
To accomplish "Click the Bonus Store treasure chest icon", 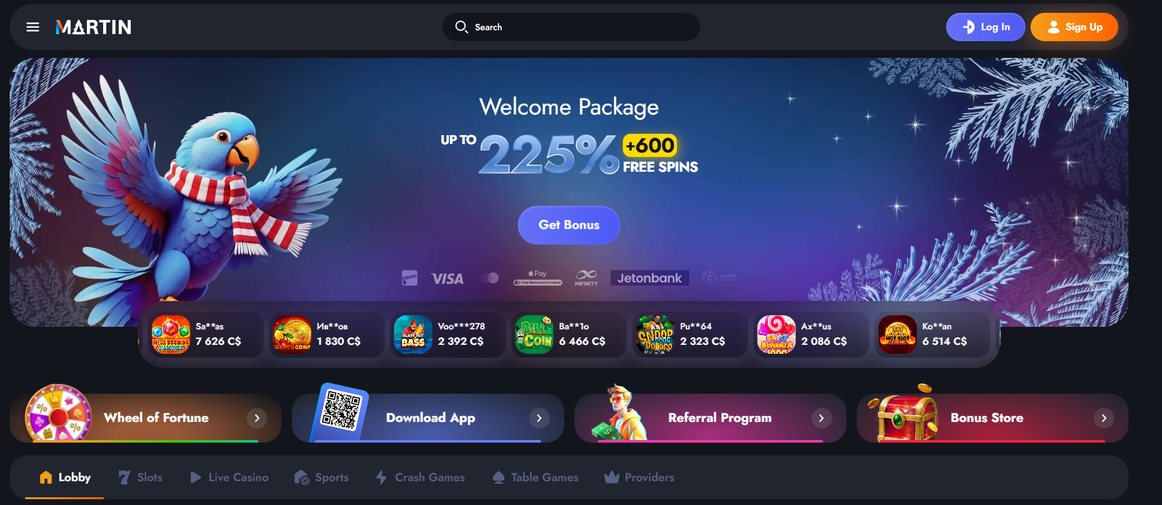I will pyautogui.click(x=903, y=413).
